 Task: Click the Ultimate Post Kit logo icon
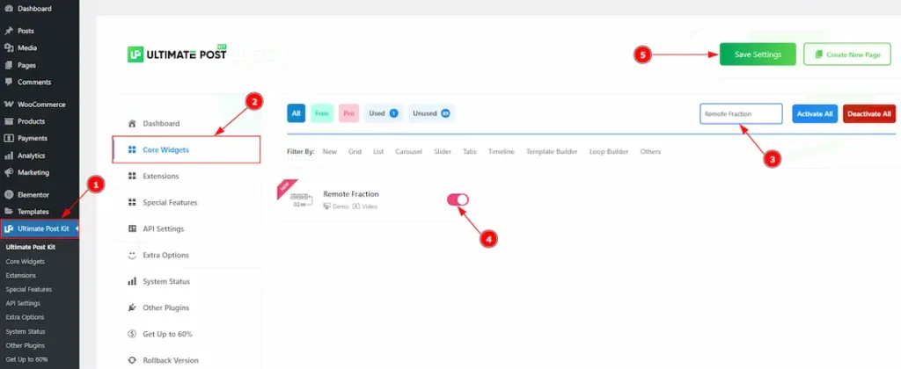click(x=134, y=54)
